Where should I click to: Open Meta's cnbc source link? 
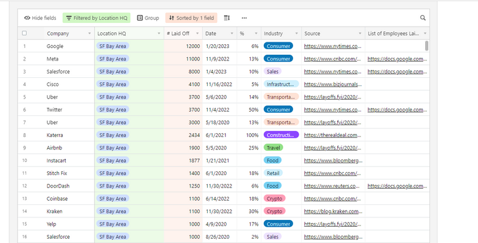point(333,59)
